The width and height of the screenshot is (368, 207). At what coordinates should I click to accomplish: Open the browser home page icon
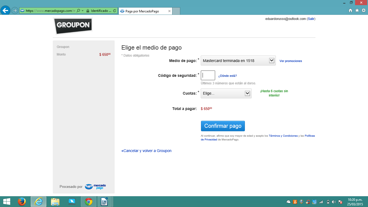click(x=350, y=11)
